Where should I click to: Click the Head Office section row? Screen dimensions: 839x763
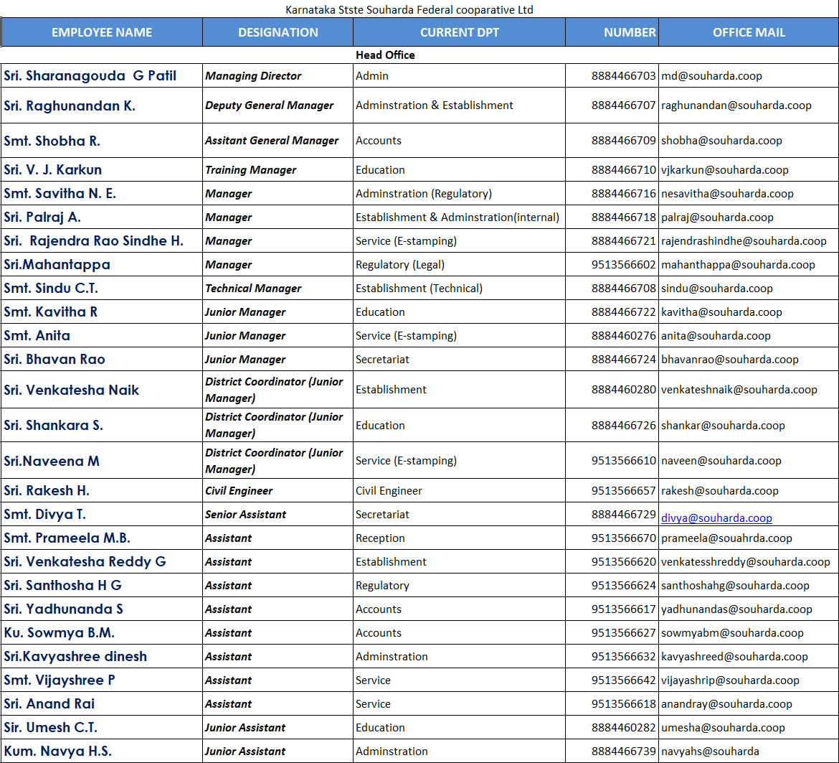click(385, 55)
